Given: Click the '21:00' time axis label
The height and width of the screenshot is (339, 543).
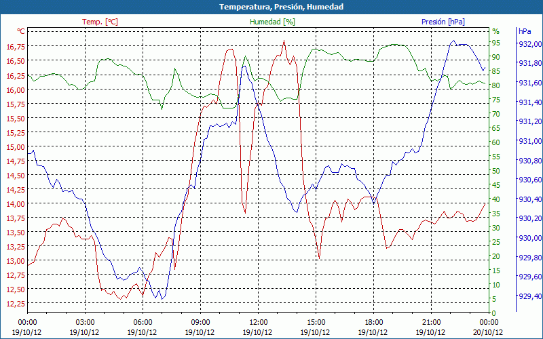Looking at the screenshot, I should point(432,323).
